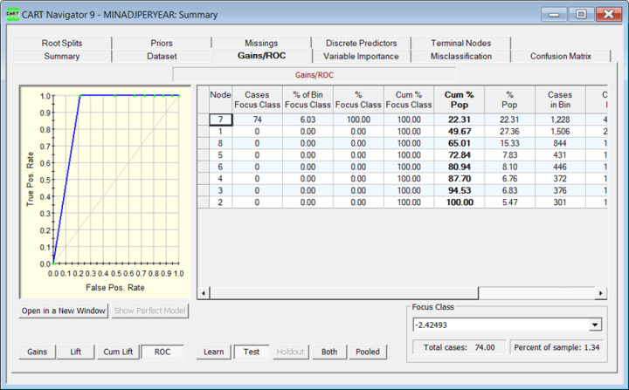
Task: Click the Cases Focus Class column header
Action: pos(258,99)
